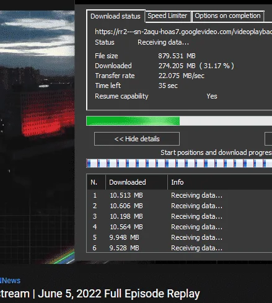This screenshot has height=303, width=272.
Task: Select connection row 4 with 10.564 MB
Action: [179, 227]
